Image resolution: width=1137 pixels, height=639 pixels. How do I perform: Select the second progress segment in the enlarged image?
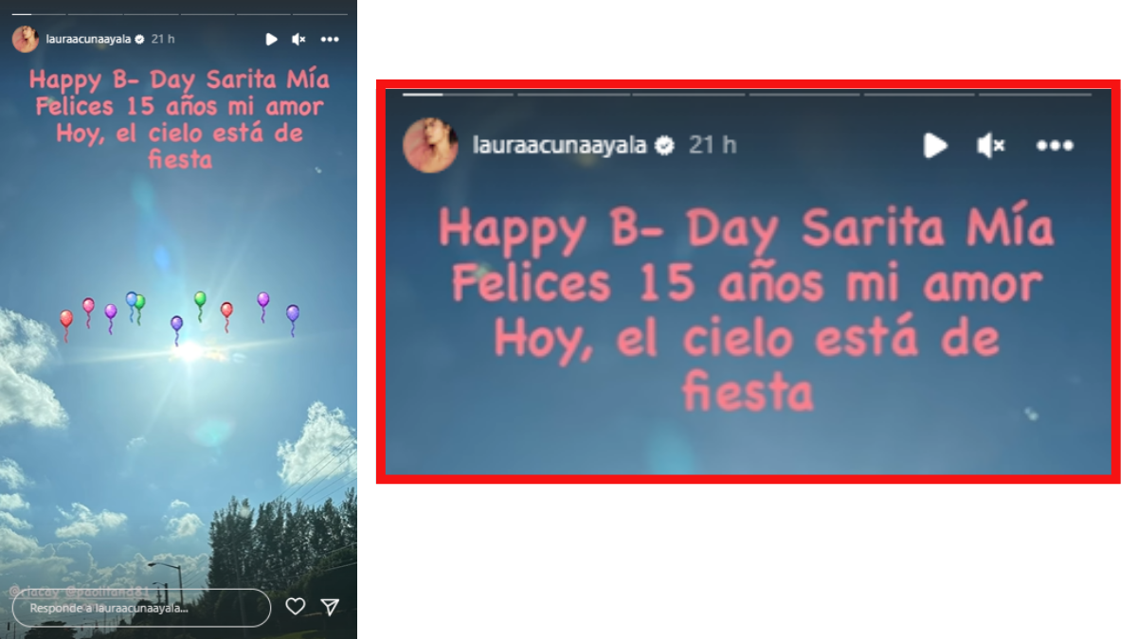click(573, 94)
